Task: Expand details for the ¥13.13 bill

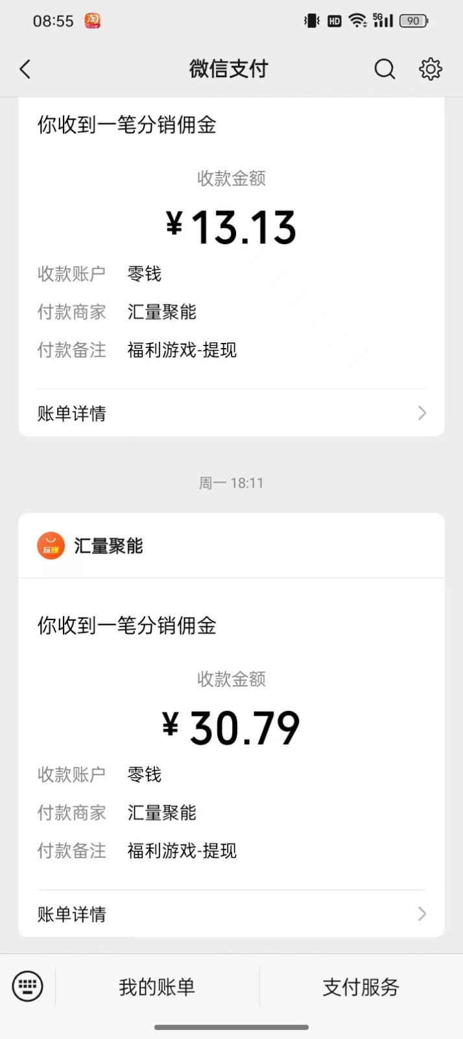Action: tap(231, 413)
